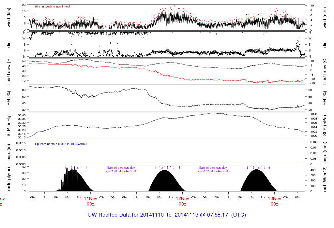The image size is (334, 228).
Task: Select the "SLP (hPa)" axis label
Action: [x=325, y=125]
